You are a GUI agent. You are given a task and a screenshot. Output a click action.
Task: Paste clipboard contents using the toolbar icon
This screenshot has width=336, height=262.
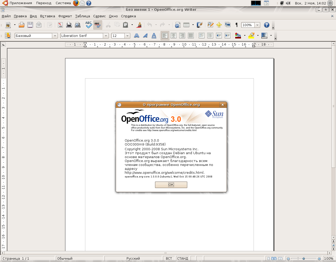[x=126, y=25]
